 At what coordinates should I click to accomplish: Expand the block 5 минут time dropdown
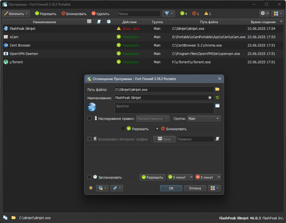point(219,177)
